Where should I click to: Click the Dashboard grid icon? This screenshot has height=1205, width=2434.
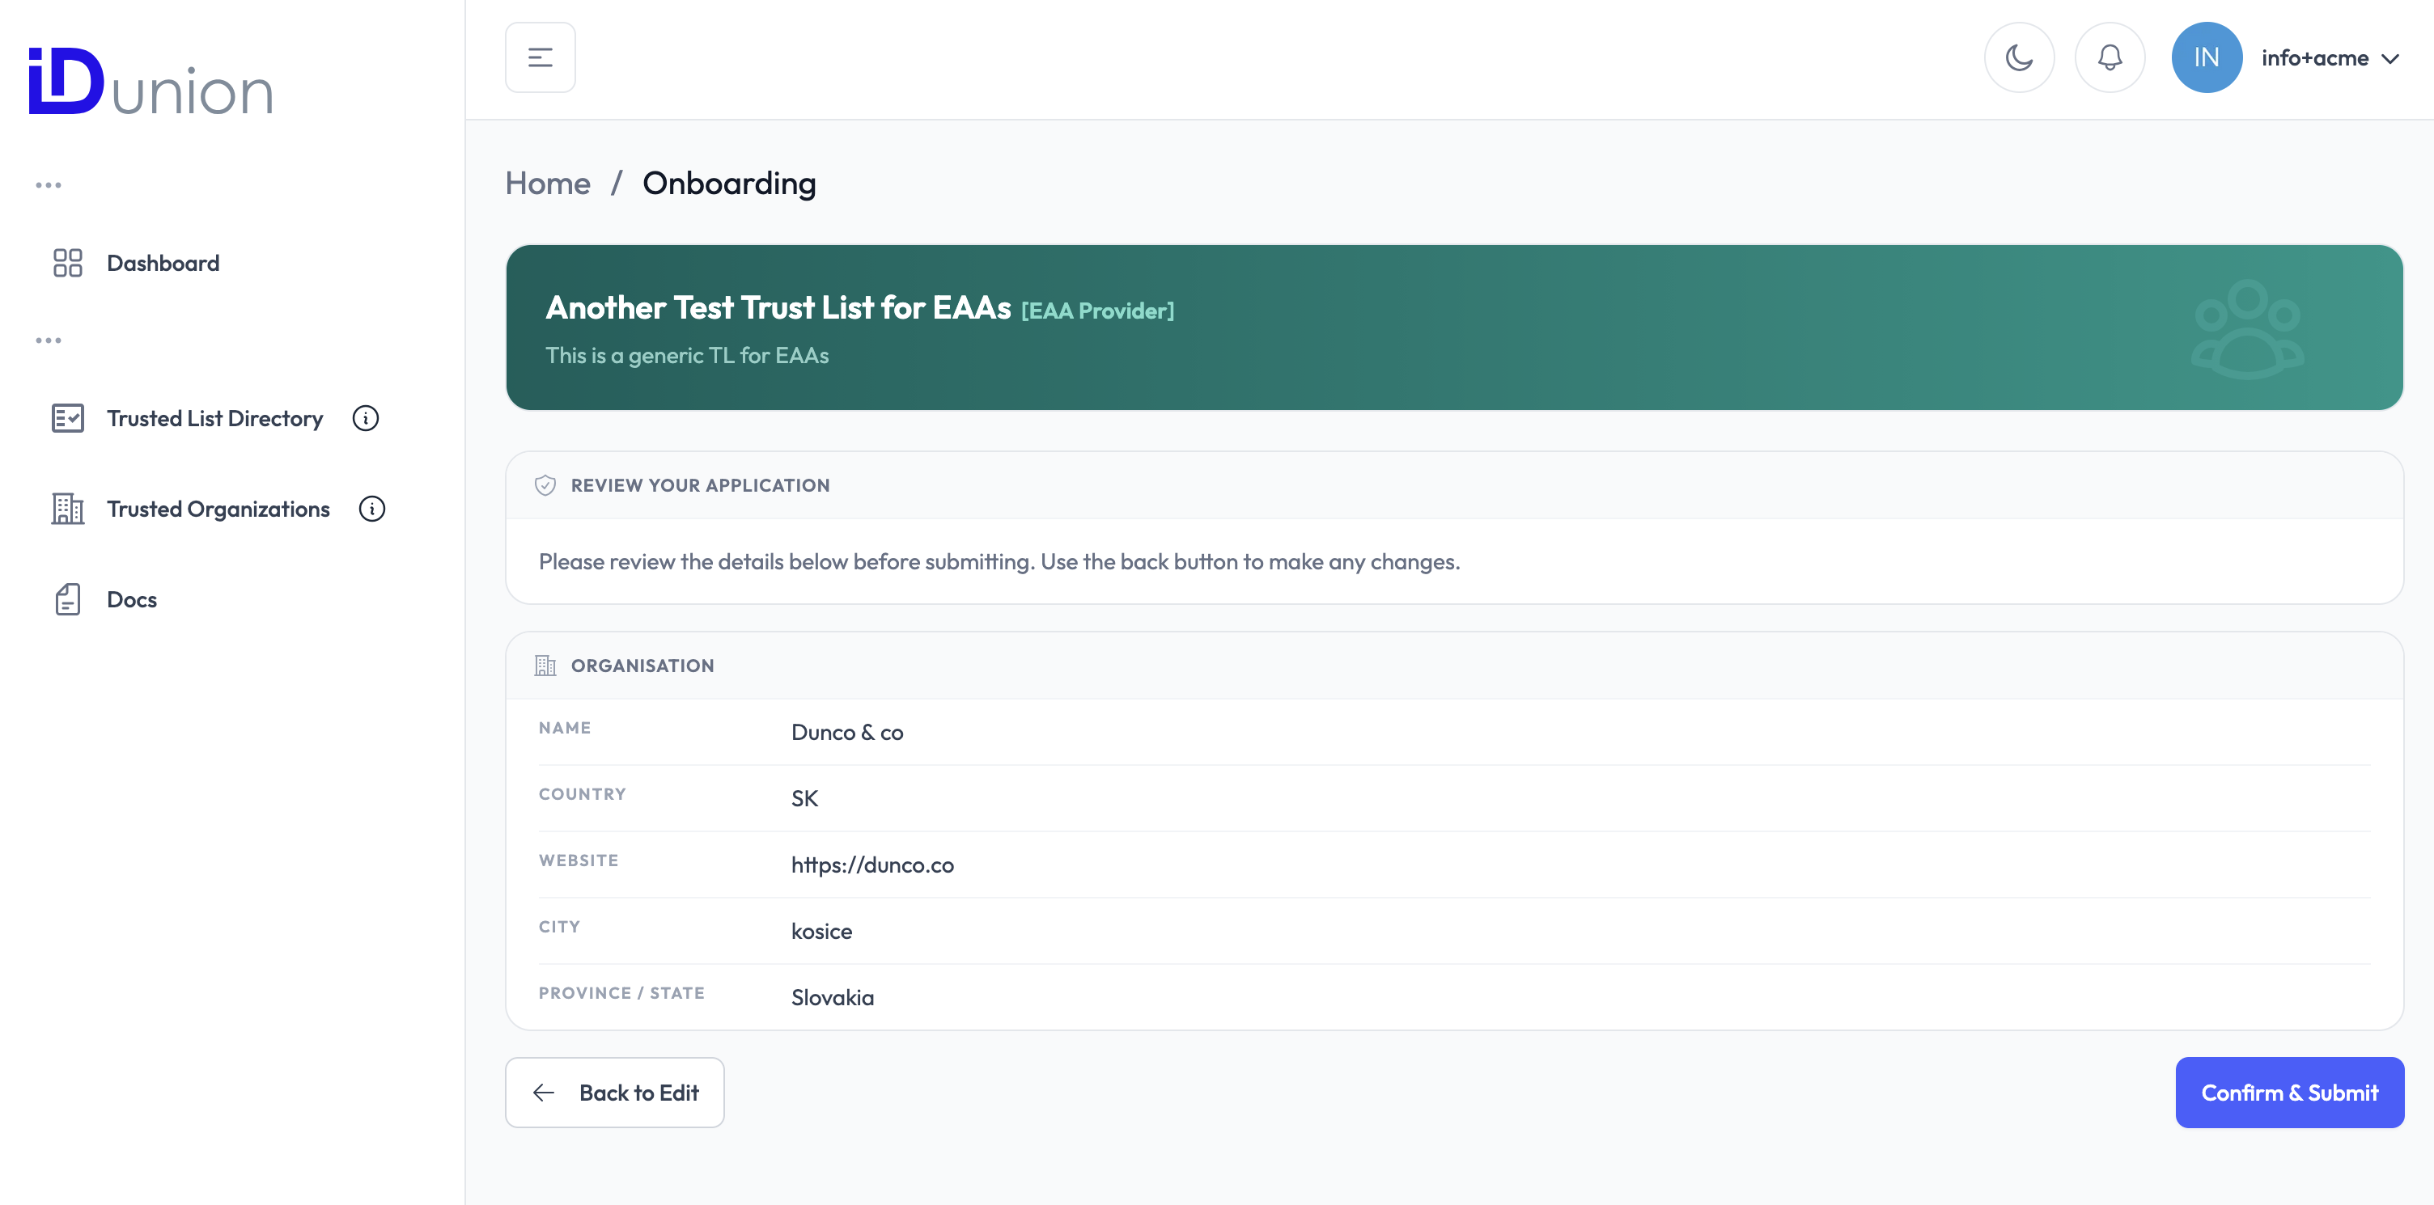(66, 263)
